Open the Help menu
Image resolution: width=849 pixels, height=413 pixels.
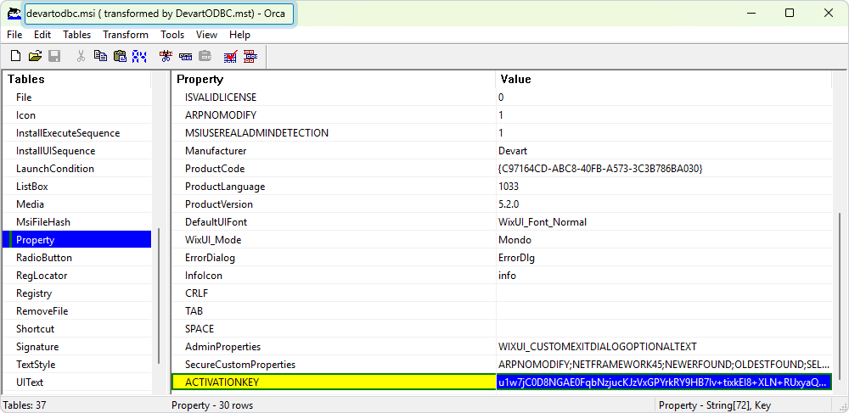239,35
